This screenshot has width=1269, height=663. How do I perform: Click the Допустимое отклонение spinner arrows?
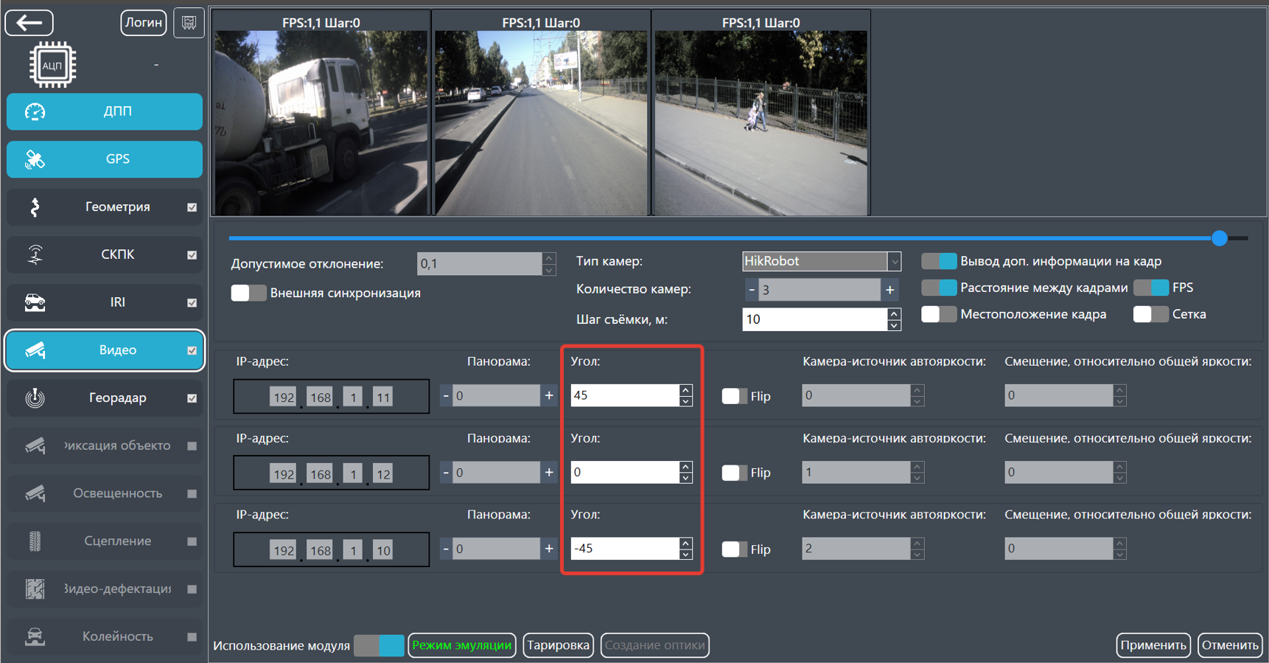click(x=548, y=264)
